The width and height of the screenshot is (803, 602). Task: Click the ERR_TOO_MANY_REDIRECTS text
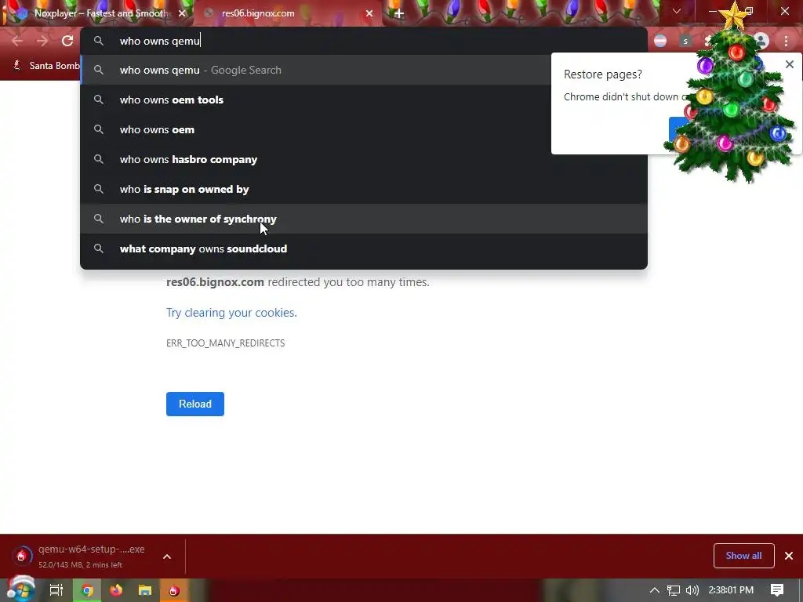(225, 343)
